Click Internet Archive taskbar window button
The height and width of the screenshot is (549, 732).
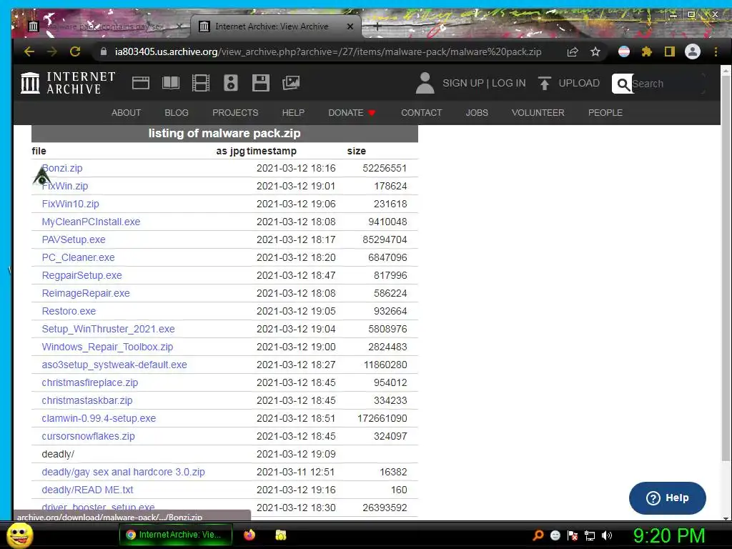(x=176, y=535)
